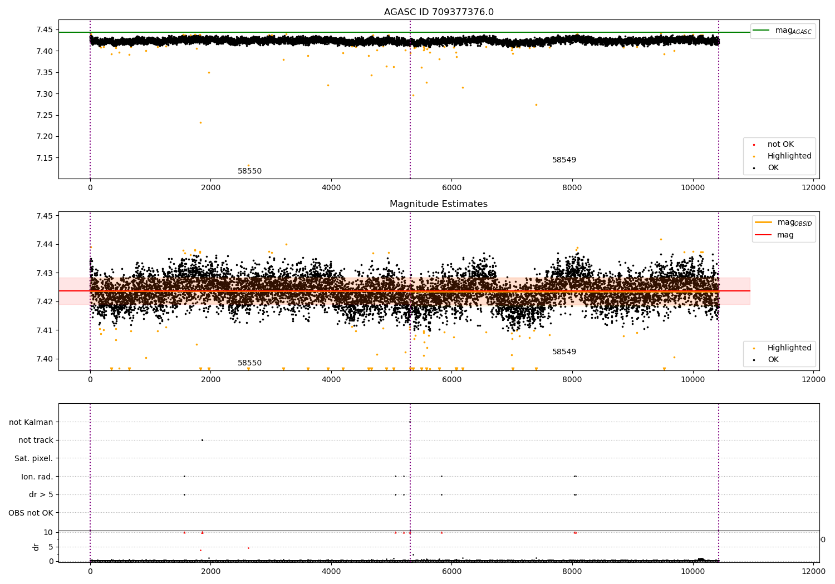Viewport: 835px width, 584px height.
Task: Click the 58550 annotation in the top plot
Action: 249,171
